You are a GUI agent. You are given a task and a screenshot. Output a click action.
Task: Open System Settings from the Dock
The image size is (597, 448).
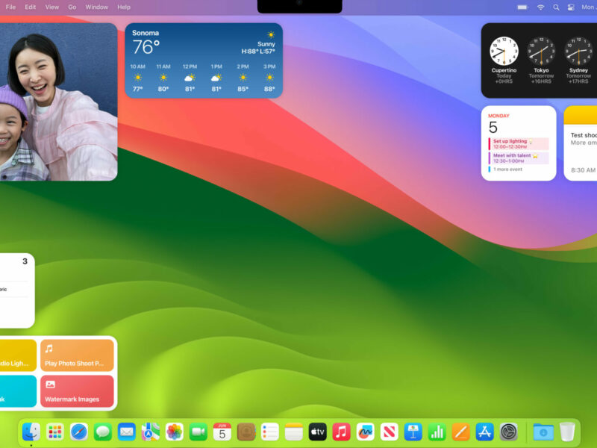[509, 432]
